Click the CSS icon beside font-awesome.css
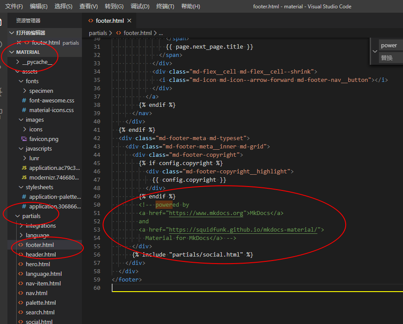This screenshot has height=324, width=403. pos(24,100)
